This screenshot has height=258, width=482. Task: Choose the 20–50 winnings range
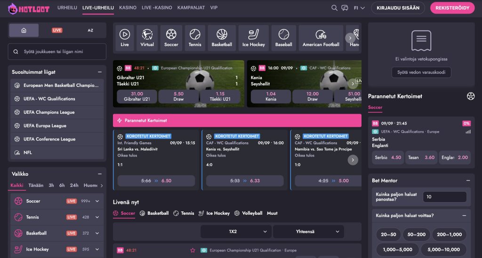(x=388, y=235)
